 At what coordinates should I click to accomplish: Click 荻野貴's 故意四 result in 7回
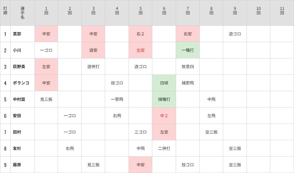[x=188, y=67]
